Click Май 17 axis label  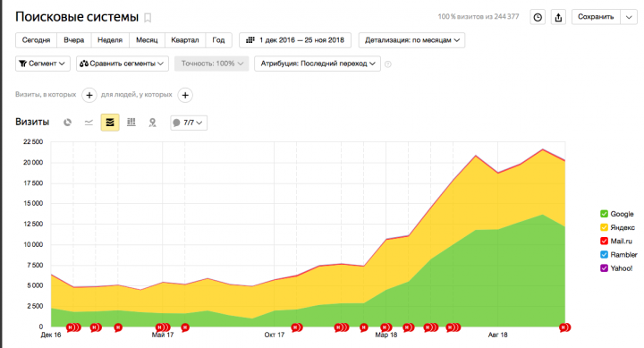click(163, 335)
